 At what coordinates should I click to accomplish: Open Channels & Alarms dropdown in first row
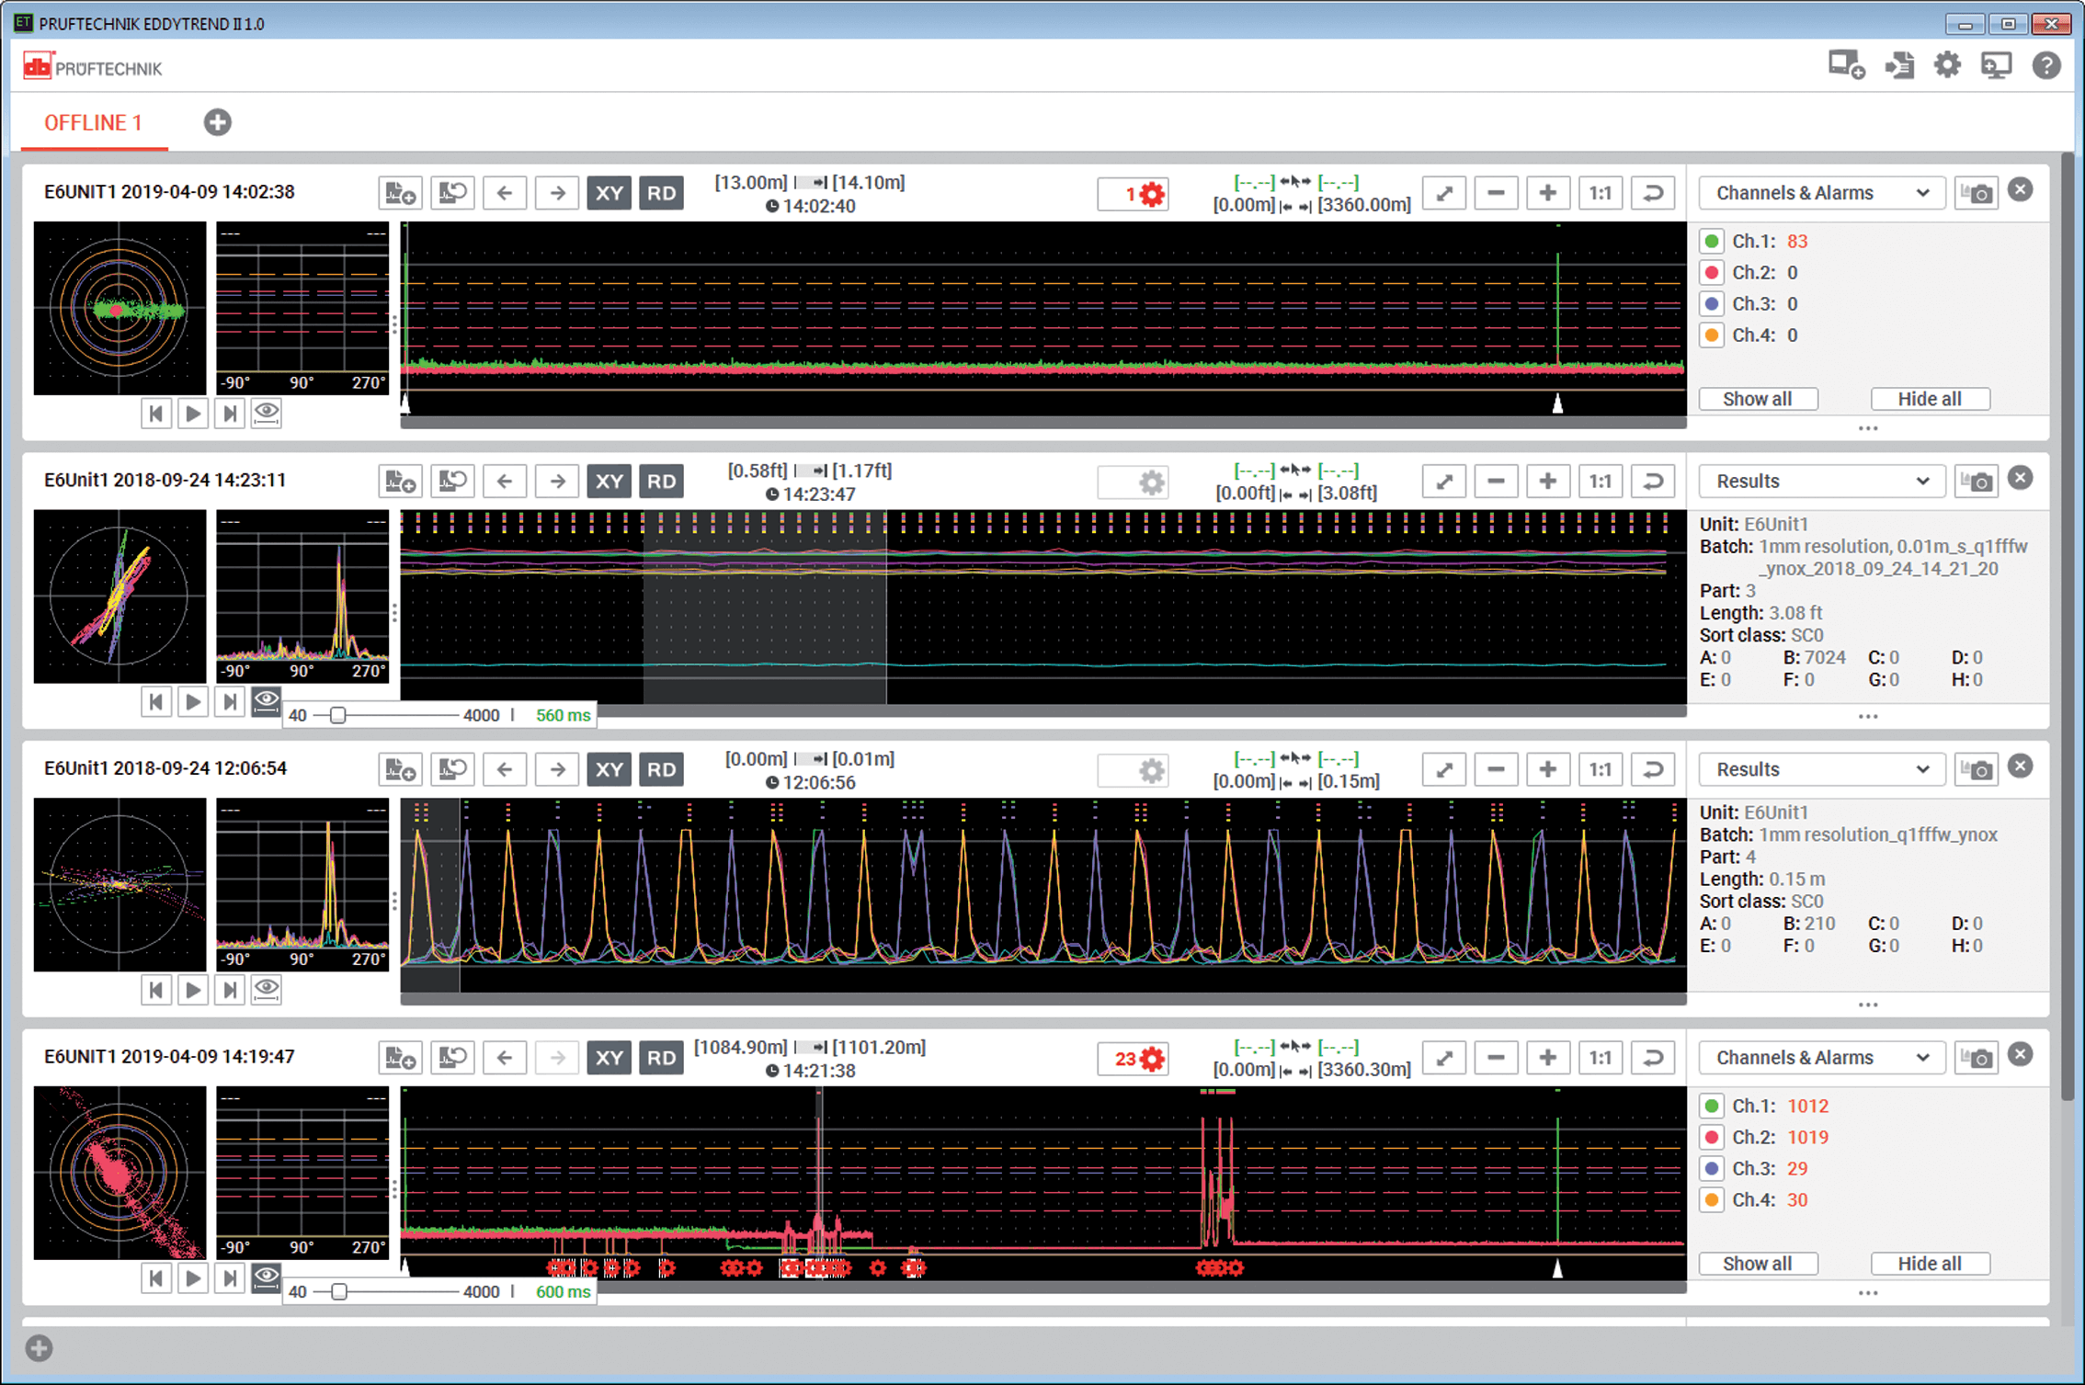[1821, 193]
